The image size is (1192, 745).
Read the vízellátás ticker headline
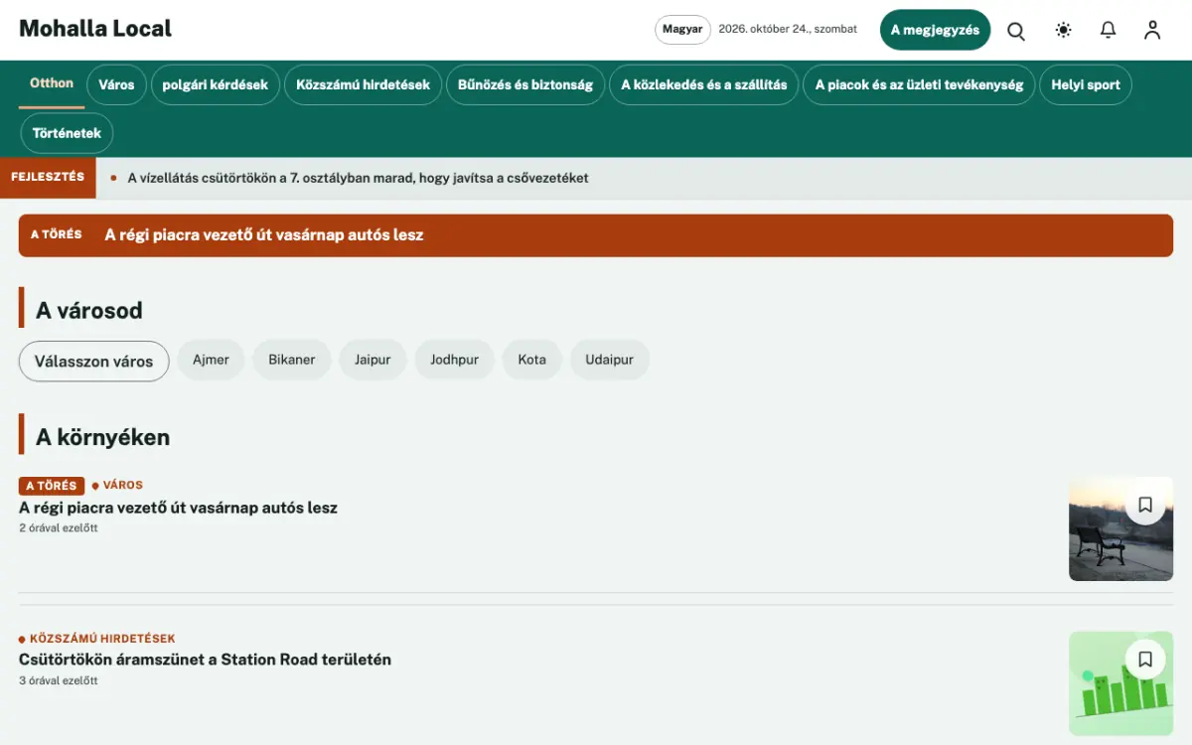358,178
